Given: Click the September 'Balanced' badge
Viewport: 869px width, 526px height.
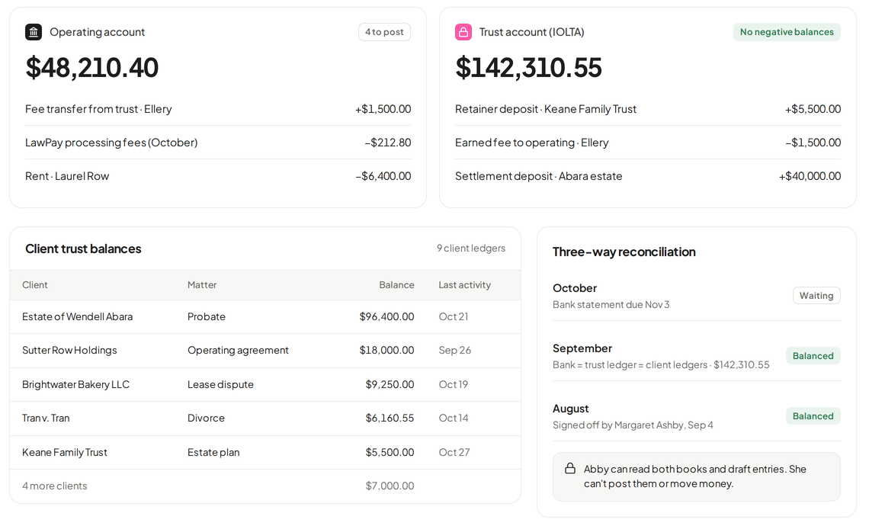Looking at the screenshot, I should click(x=813, y=356).
